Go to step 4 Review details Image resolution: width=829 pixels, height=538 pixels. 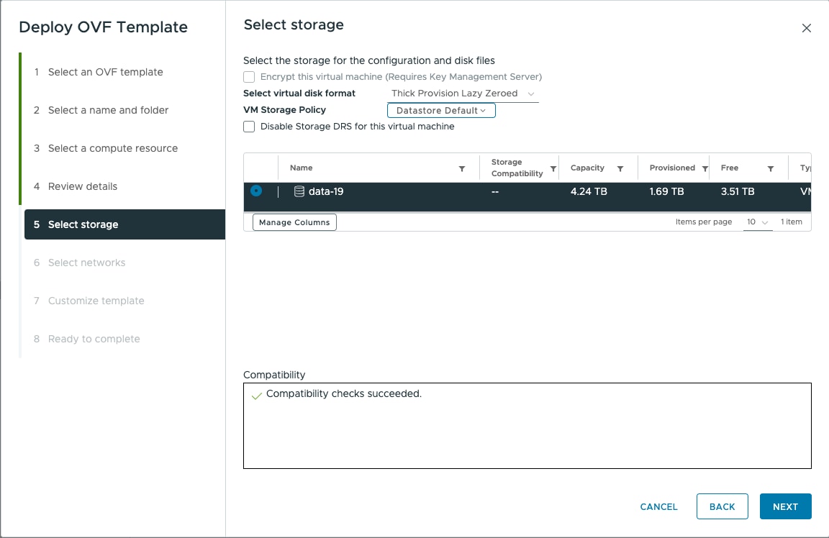(83, 186)
